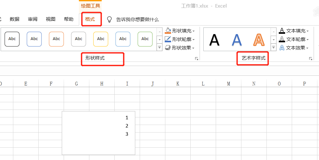319x160 pixels.
Task: Select the green outline Abc shape style
Action: [145, 39]
